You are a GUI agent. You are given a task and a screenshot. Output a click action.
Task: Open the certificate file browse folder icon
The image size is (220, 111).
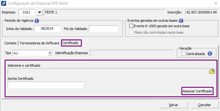click(212, 71)
